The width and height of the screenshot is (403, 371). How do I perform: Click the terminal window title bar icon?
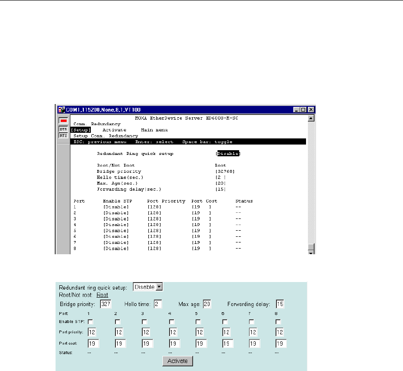point(61,110)
